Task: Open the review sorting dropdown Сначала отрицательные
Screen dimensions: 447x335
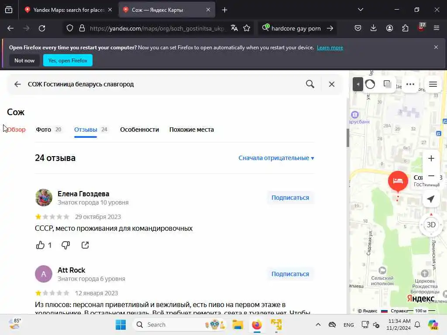Action: (x=276, y=158)
